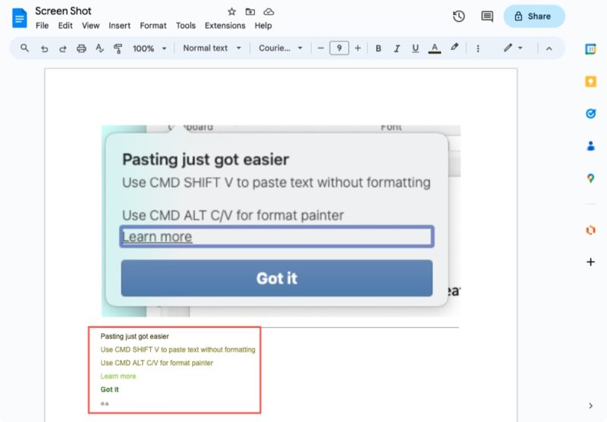This screenshot has height=422, width=607.
Task: Click the small green 'Learn more' text
Action: [118, 376]
